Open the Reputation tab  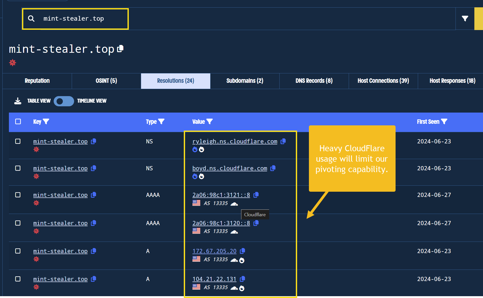point(37,81)
